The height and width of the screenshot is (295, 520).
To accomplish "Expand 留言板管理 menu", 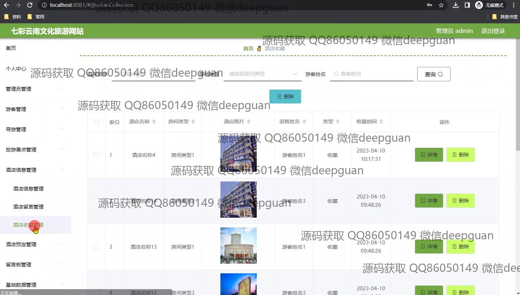I will [x=35, y=265].
